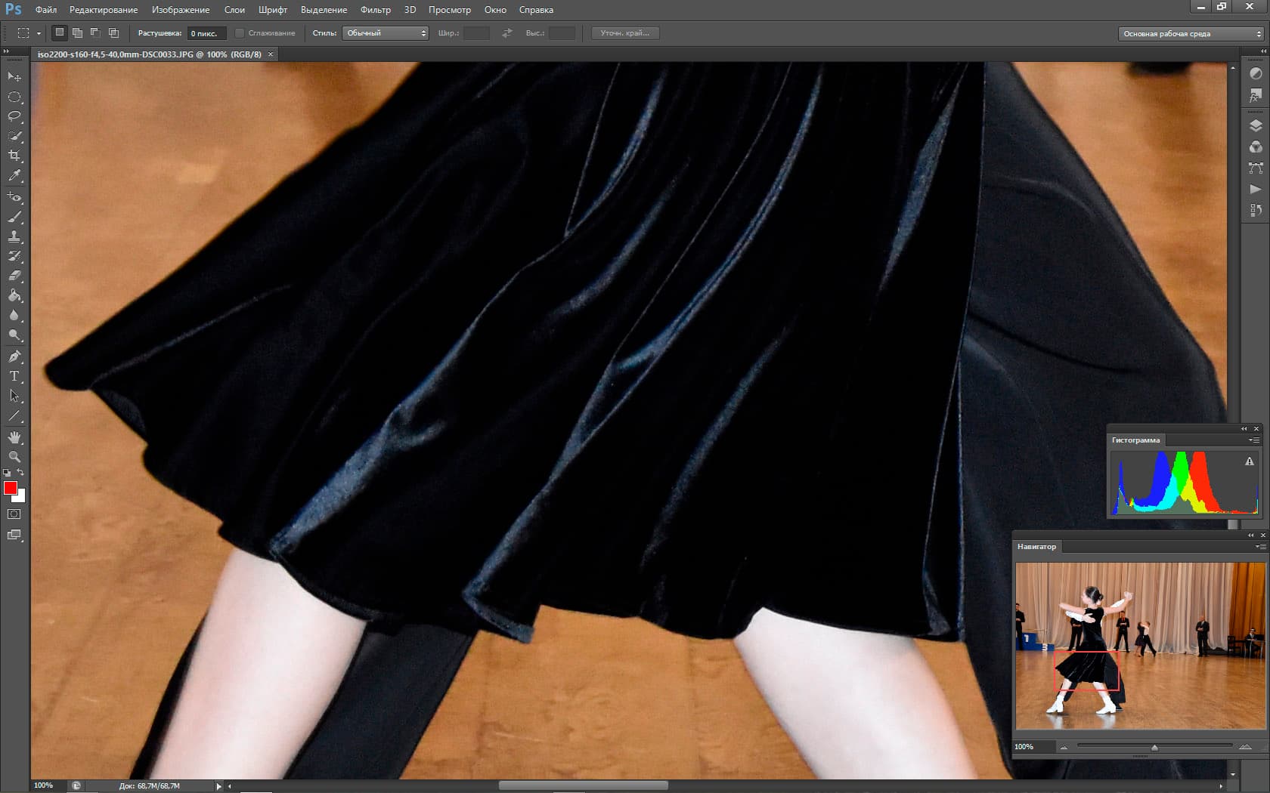The width and height of the screenshot is (1270, 793).
Task: Select the Eyedropper tool
Action: coord(14,175)
